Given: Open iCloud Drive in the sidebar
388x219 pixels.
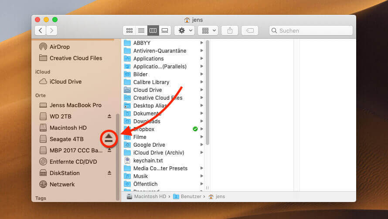Looking at the screenshot, I should (65, 81).
